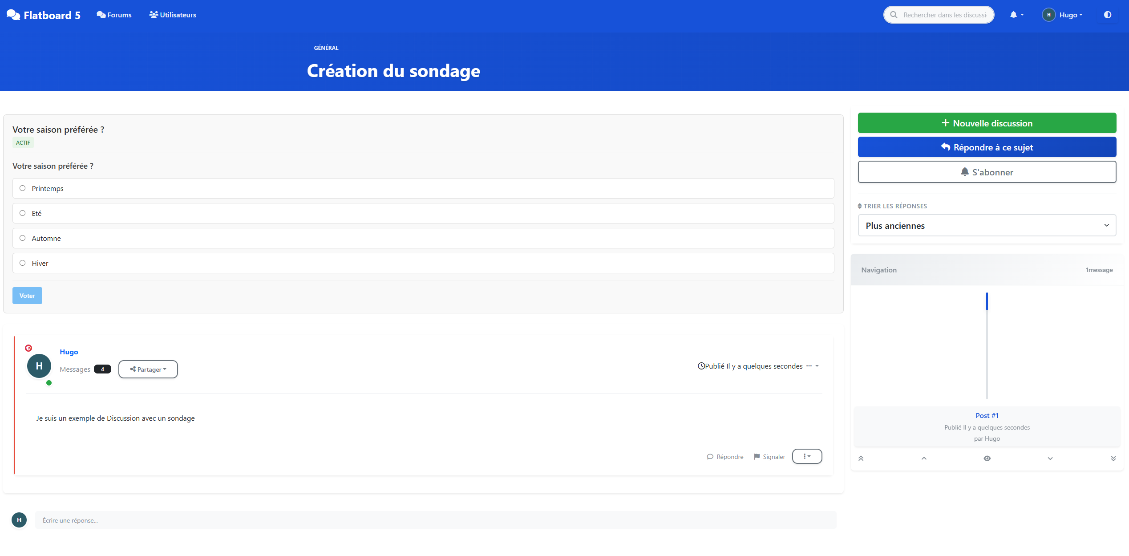Subscribe via the S'abonner button
1129x556 pixels.
987,172
